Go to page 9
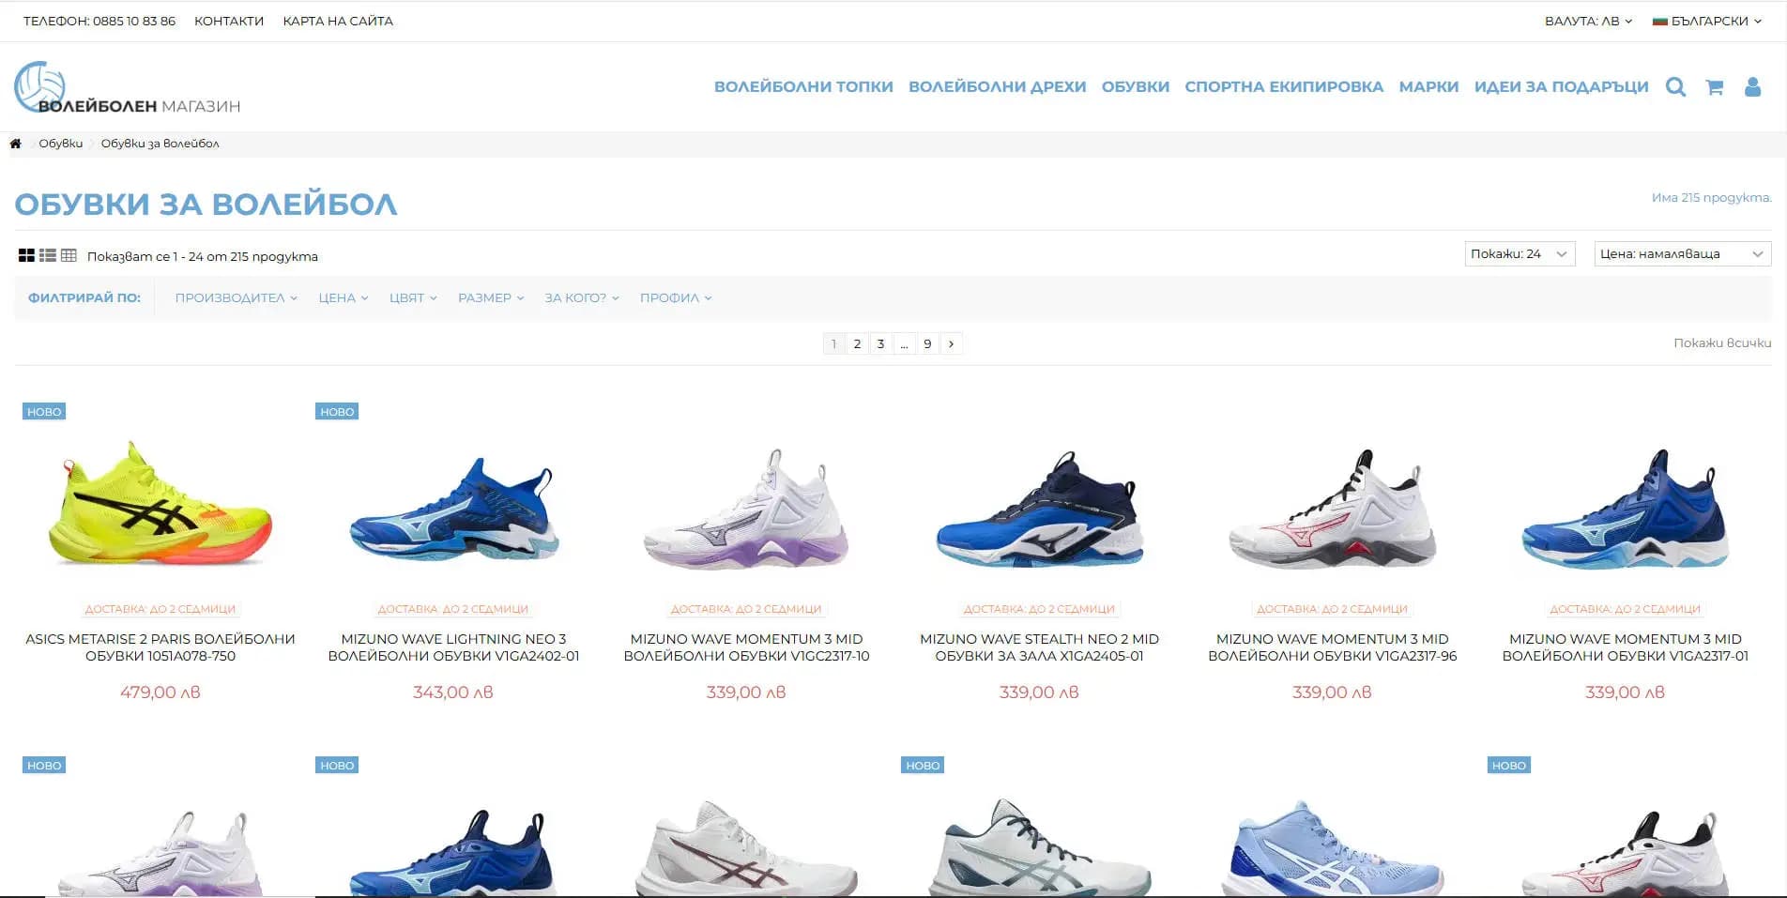The height and width of the screenshot is (898, 1787). coord(927,343)
